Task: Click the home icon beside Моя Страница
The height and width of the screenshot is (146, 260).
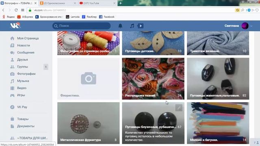Action: (12, 38)
